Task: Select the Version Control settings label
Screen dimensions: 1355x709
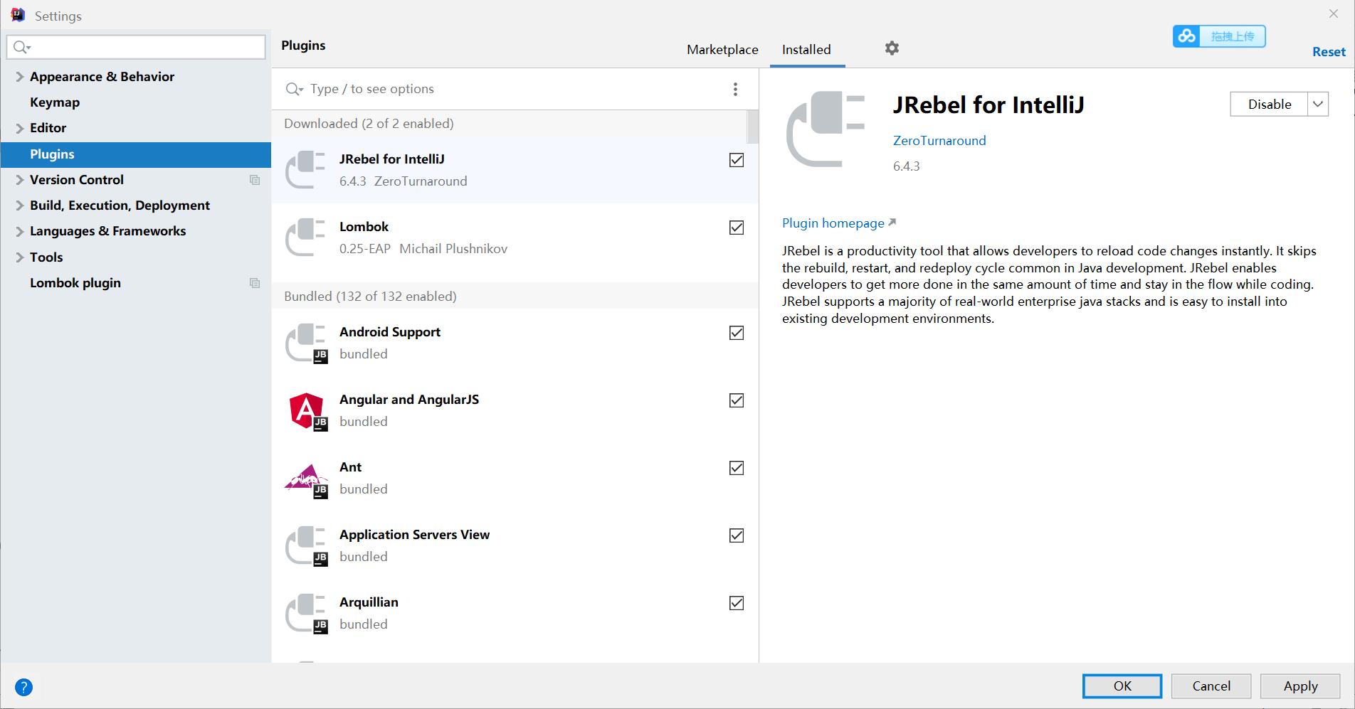Action: (x=77, y=180)
